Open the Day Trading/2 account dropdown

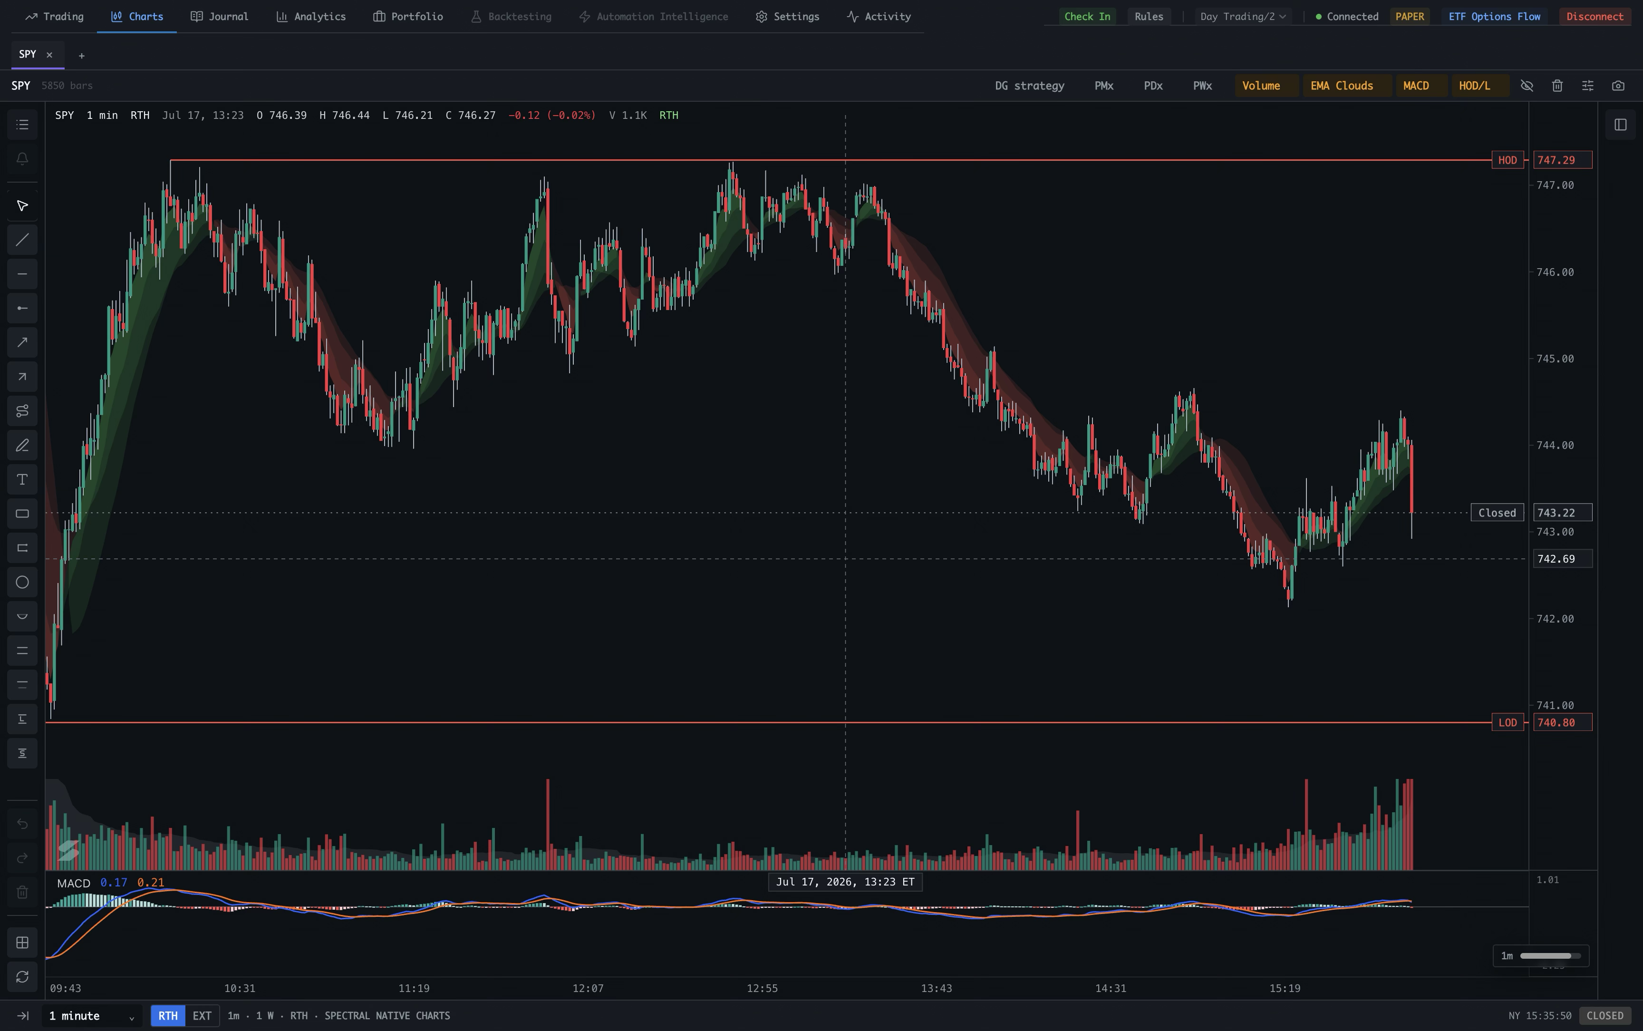tap(1243, 16)
